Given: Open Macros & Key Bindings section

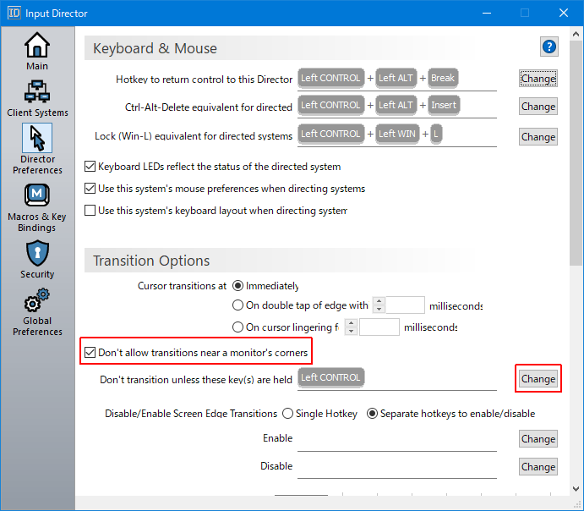Looking at the screenshot, I should click(37, 207).
